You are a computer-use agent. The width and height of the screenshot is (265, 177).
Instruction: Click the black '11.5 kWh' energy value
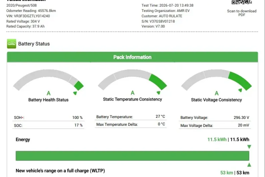tap(240, 140)
